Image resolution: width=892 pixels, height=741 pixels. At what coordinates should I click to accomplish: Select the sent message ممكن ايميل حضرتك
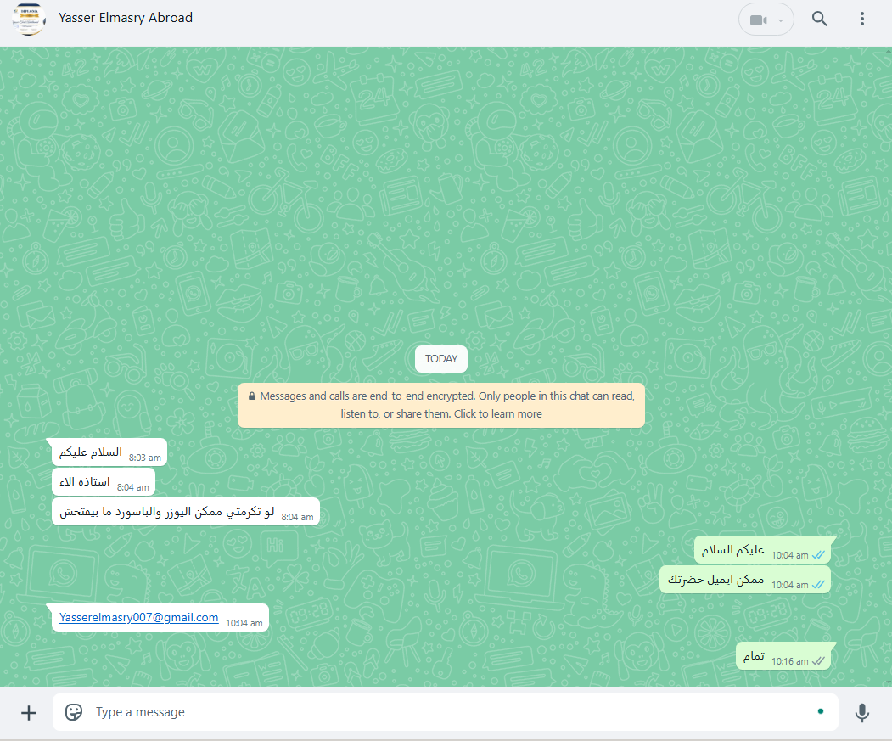click(744, 580)
